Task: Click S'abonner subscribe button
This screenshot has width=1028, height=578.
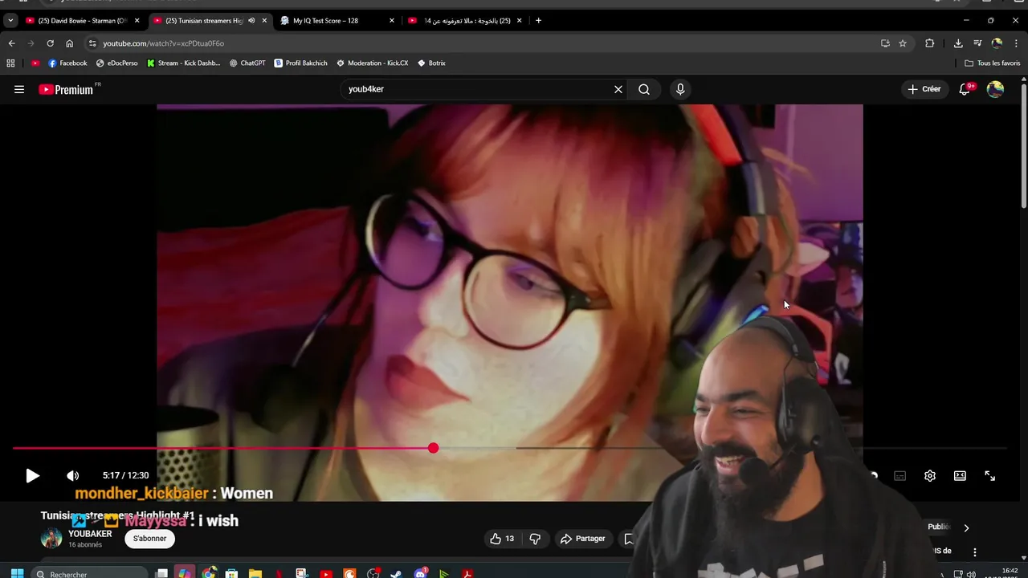Action: click(150, 539)
